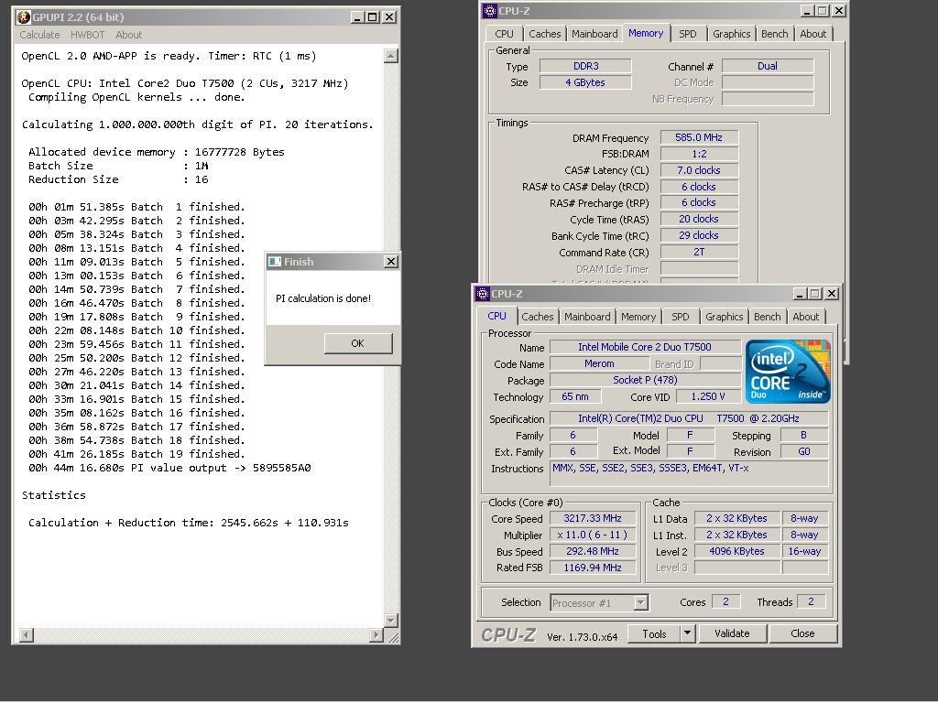Click the Core Speed value 3217.33 MHz
Screen dimensions: 938x703
(593, 518)
